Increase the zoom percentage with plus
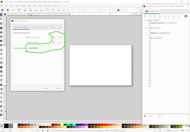 tap(174, 131)
